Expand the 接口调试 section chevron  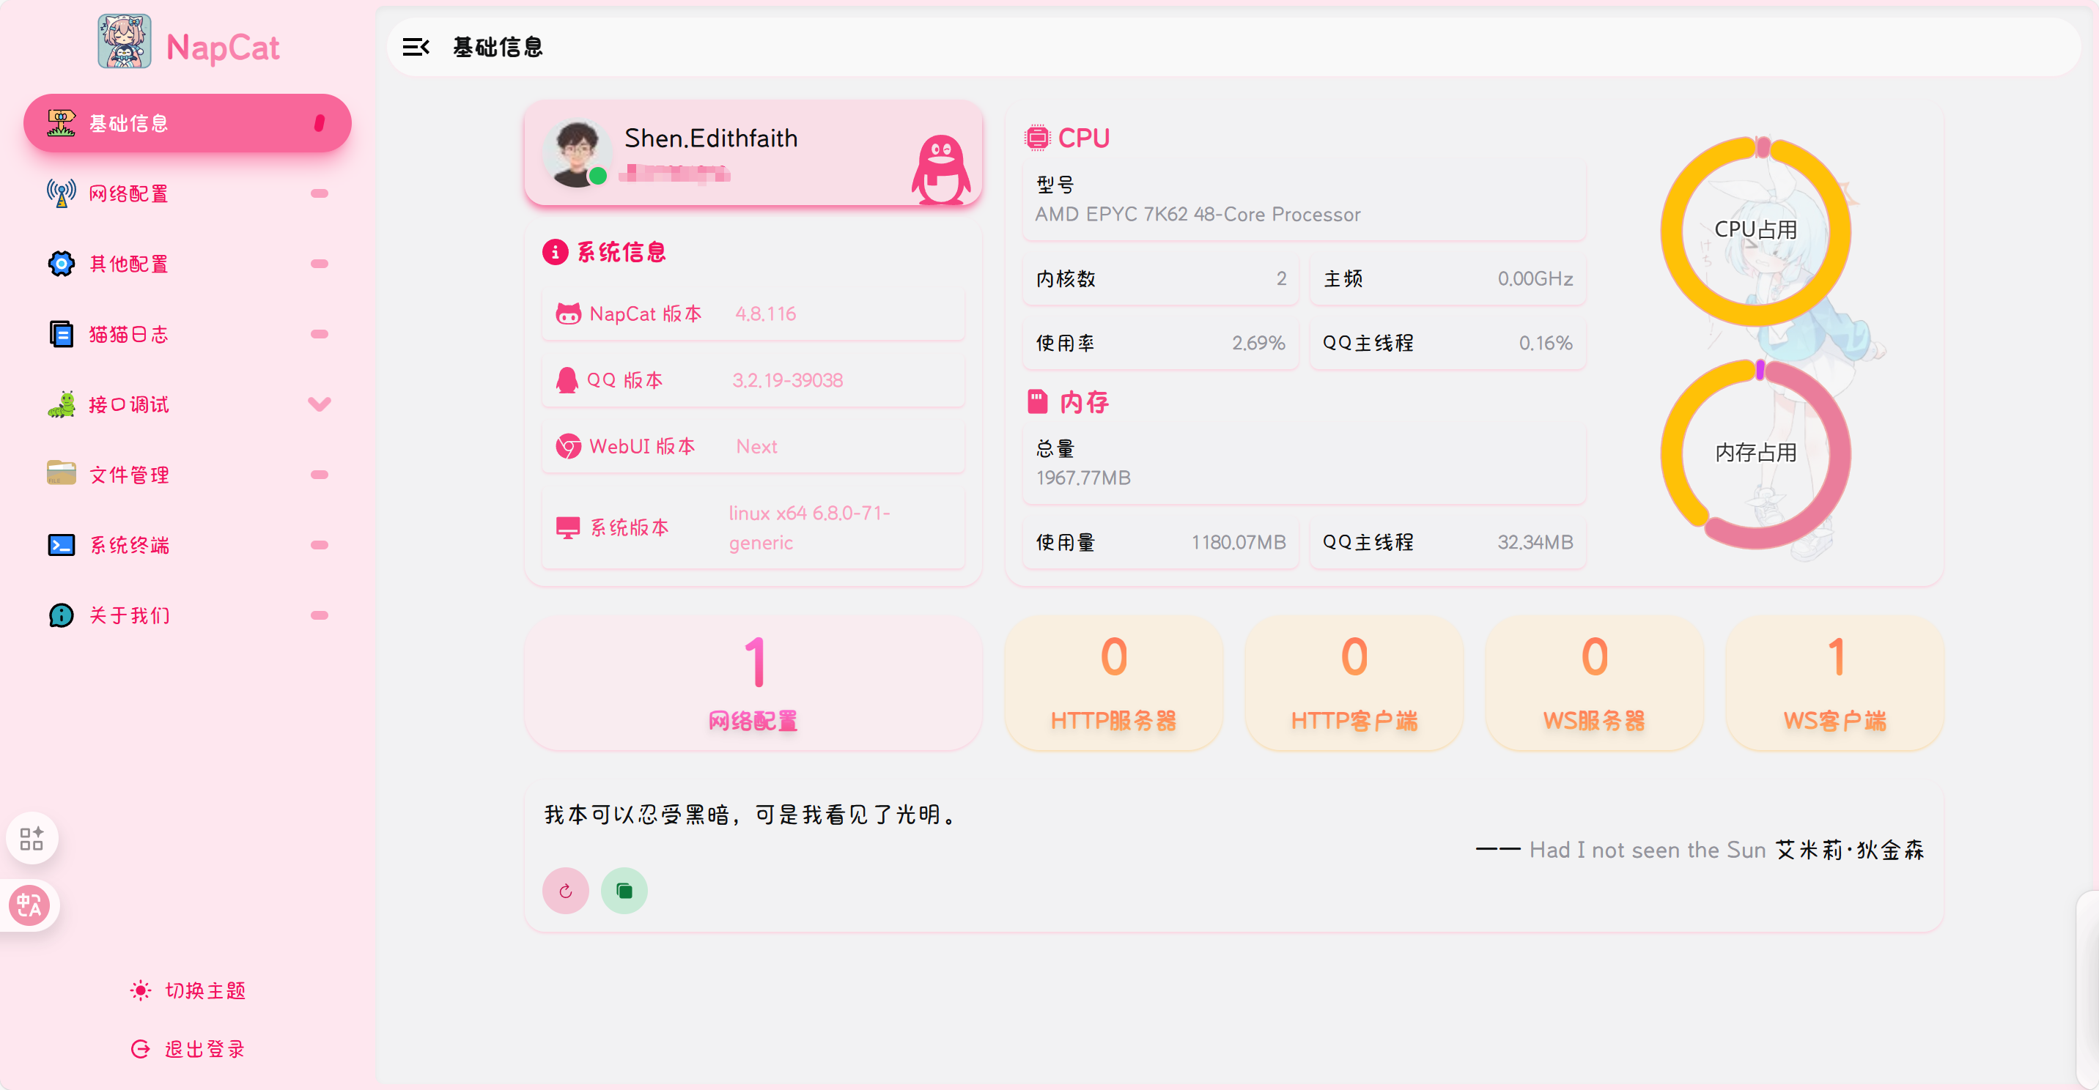tap(320, 404)
